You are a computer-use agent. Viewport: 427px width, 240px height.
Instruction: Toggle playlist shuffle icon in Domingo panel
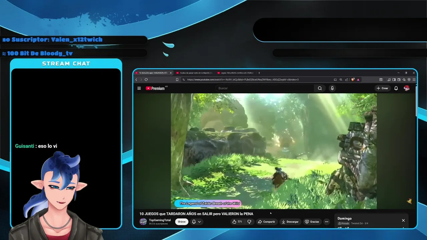pos(347,228)
